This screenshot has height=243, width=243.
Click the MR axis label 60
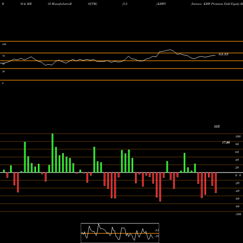237,152
